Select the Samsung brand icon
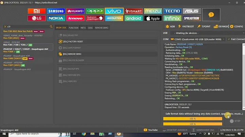245x137 pixels. tap(56, 11)
